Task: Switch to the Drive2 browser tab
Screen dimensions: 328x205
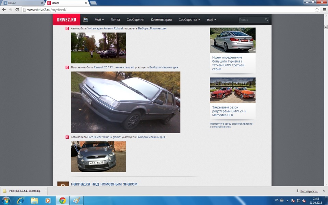Action: tap(23, 3)
